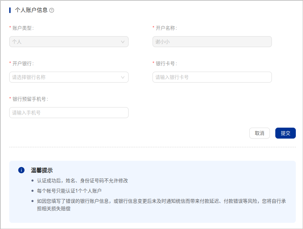Click the 温馨提示 heading text
This screenshot has width=303, height=229.
(42, 170)
